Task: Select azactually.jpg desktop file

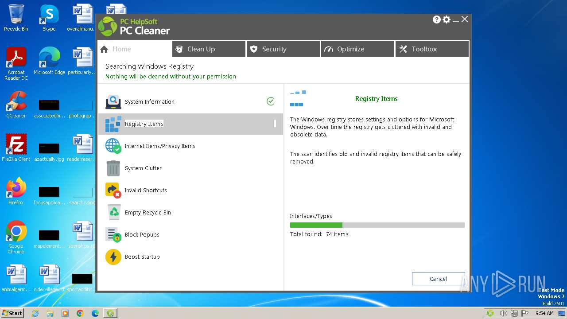Action: tap(49, 151)
